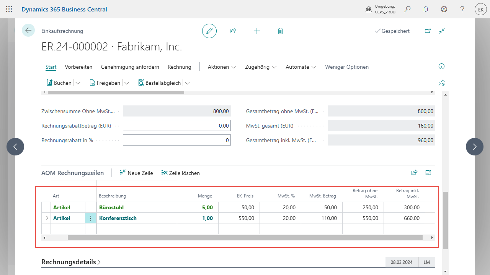This screenshot has height=275, width=490.
Task: Click the upper horizontal scrollbar thumb
Action: pos(116,92)
